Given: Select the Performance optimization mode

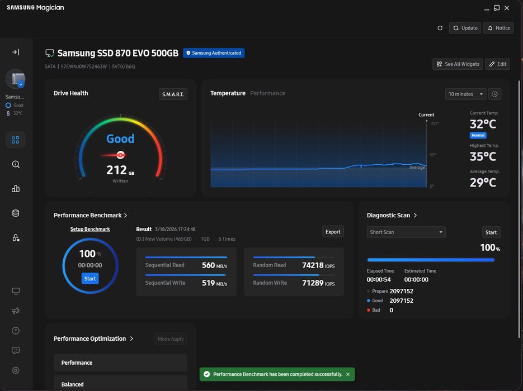Looking at the screenshot, I should 120,363.
